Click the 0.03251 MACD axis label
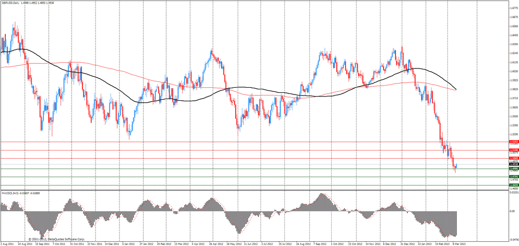 tap(514, 192)
